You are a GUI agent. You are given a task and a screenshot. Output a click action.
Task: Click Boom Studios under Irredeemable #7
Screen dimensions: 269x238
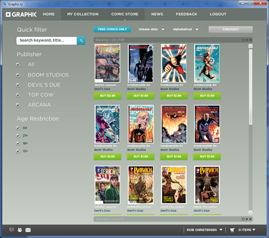tap(169, 150)
